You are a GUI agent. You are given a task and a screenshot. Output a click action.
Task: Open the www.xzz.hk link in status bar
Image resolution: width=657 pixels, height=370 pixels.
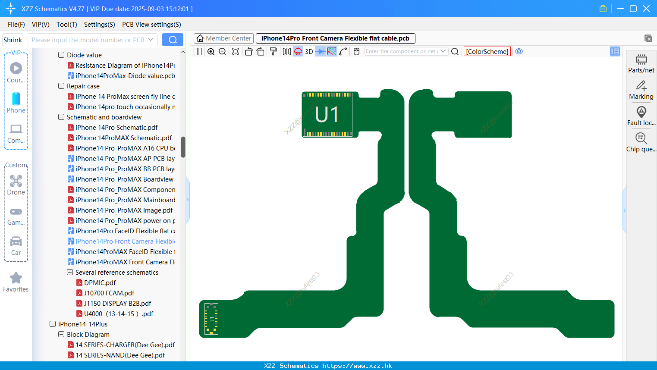pos(357,366)
